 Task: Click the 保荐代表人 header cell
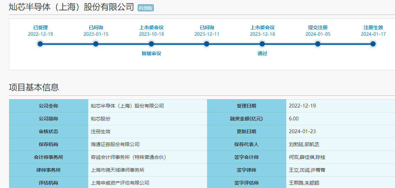247,144
